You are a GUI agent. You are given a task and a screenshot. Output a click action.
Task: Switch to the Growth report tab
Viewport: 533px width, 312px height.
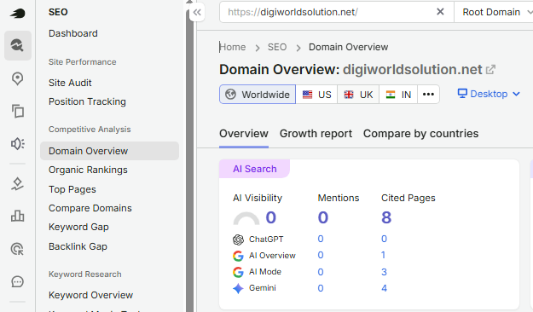(316, 134)
